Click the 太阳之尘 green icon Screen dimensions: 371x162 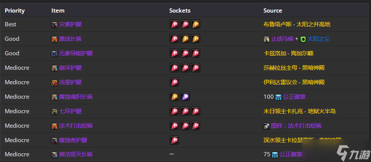303,39
